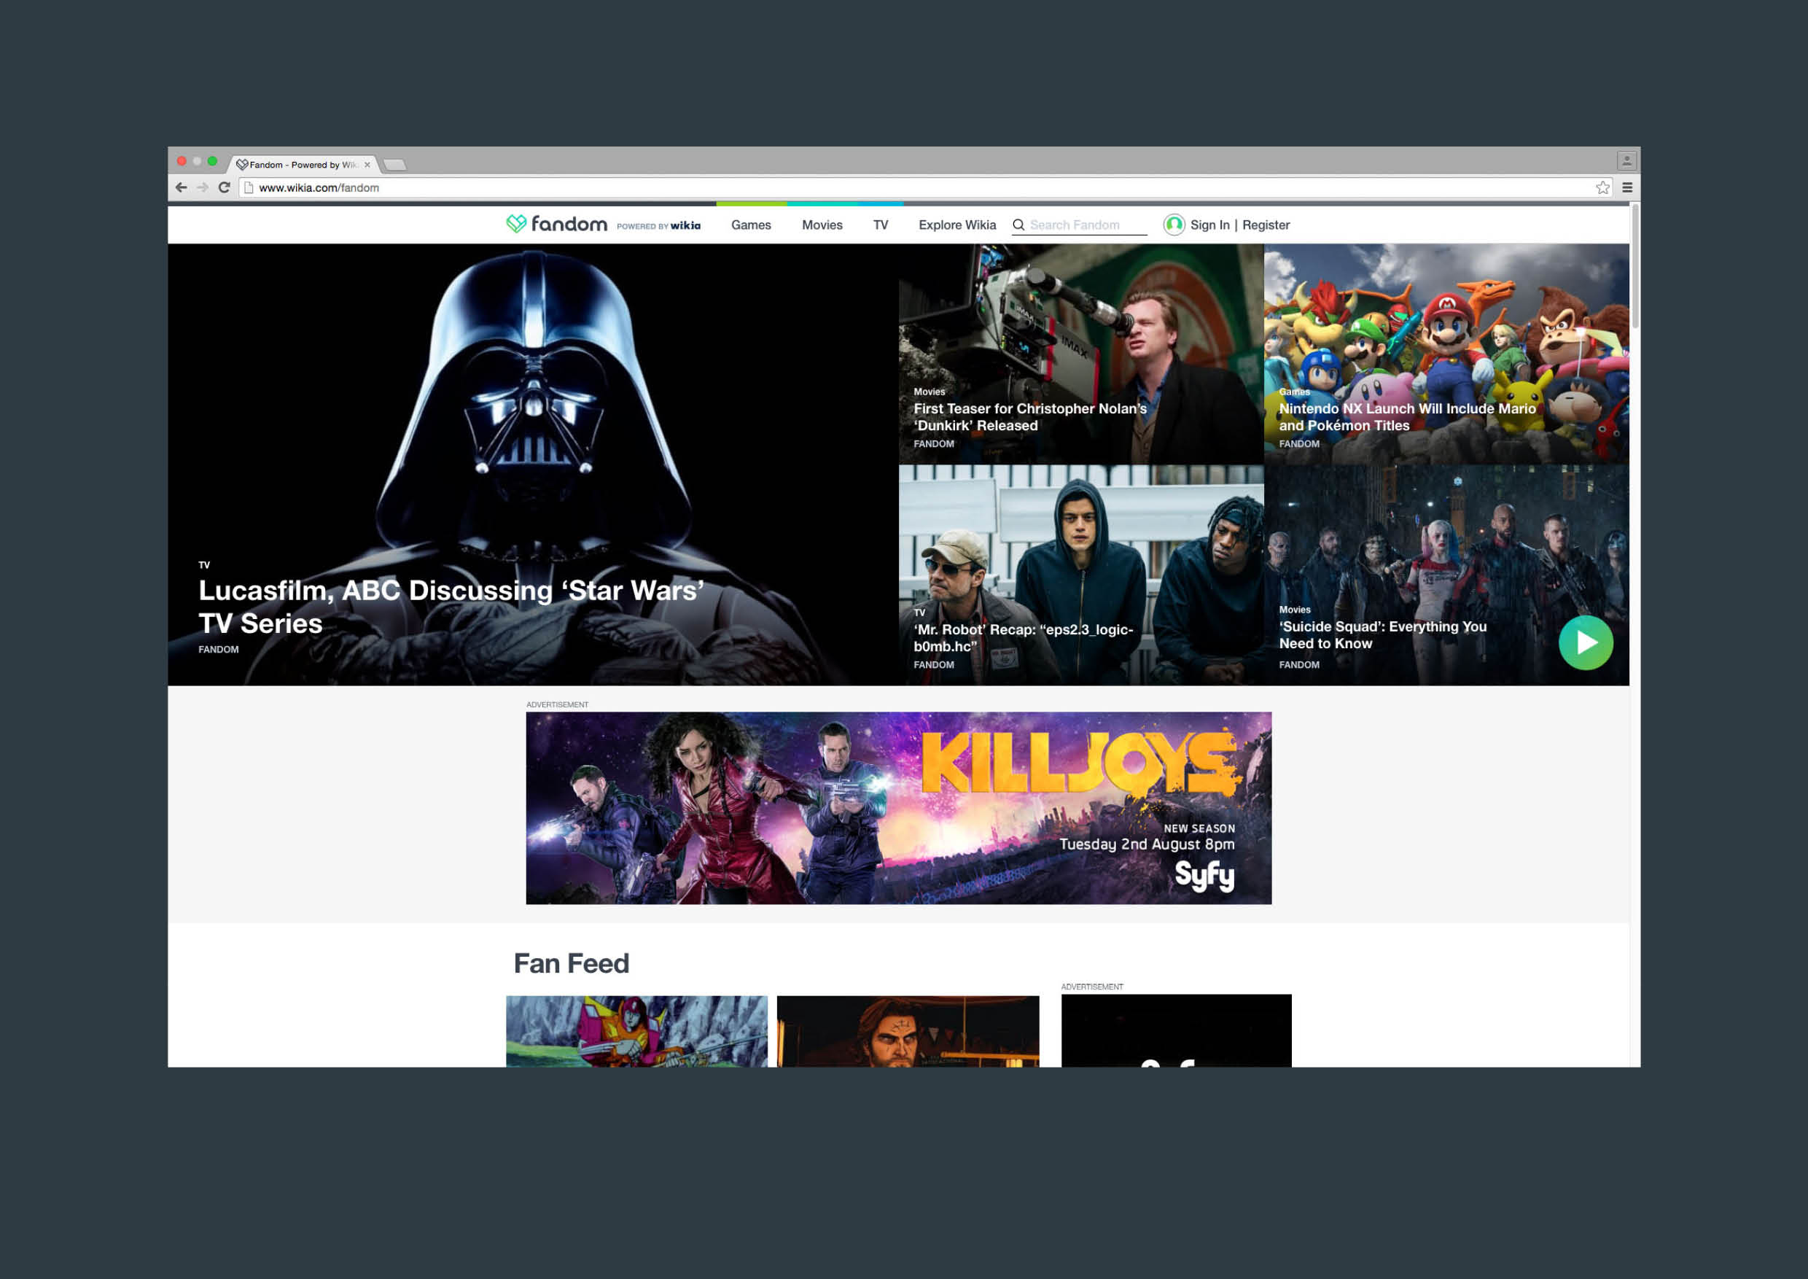Click the Fandom heart logo
The width and height of the screenshot is (1808, 1279).
(x=515, y=225)
